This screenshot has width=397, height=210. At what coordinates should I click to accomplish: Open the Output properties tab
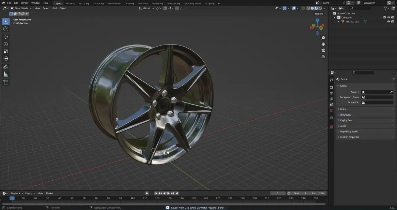331,93
